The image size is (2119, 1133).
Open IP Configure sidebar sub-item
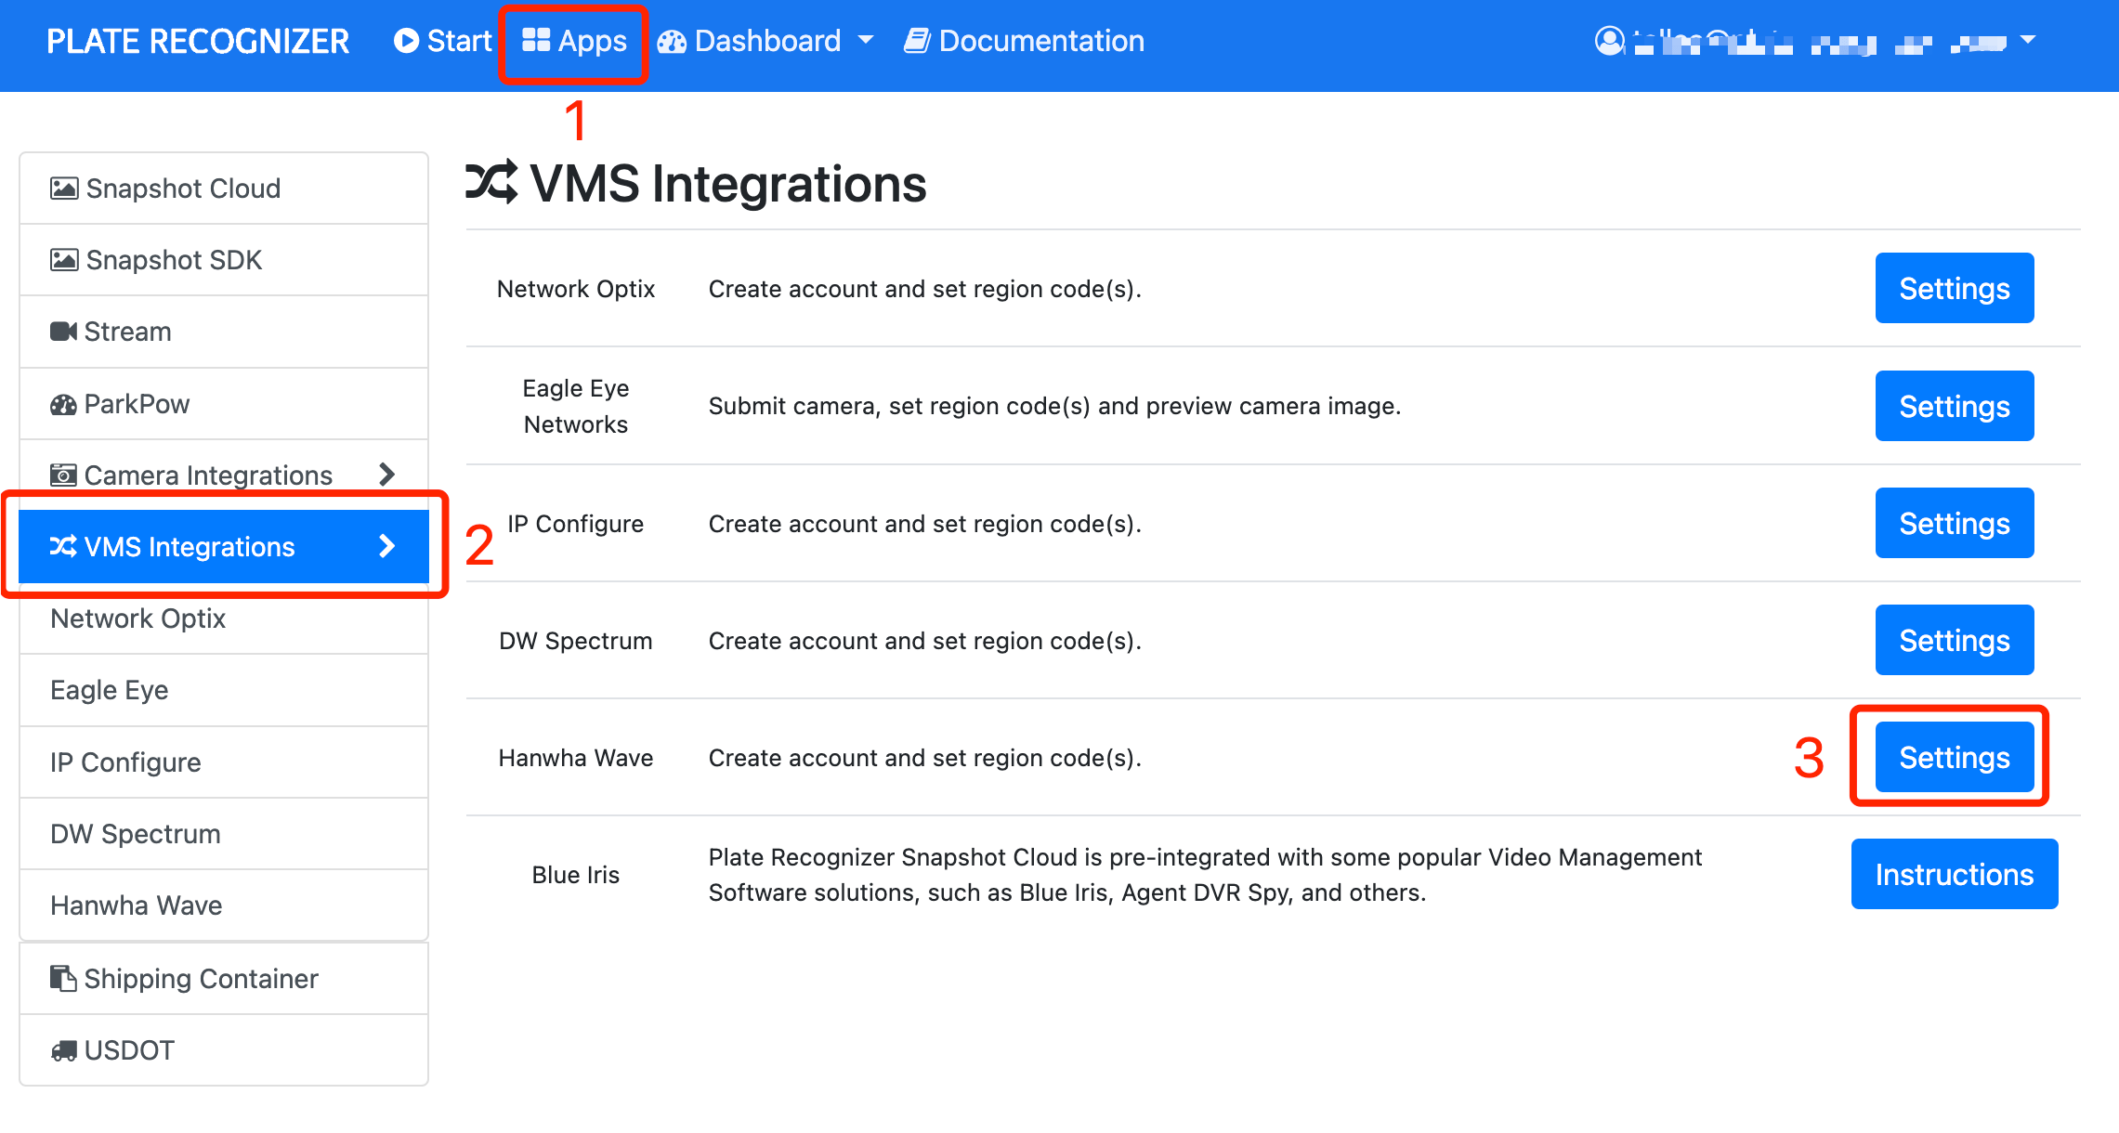[224, 762]
